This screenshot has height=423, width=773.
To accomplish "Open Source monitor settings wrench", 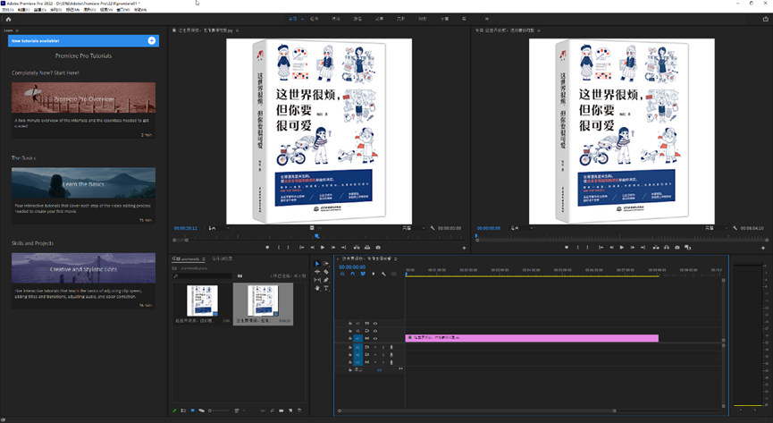I will point(433,228).
